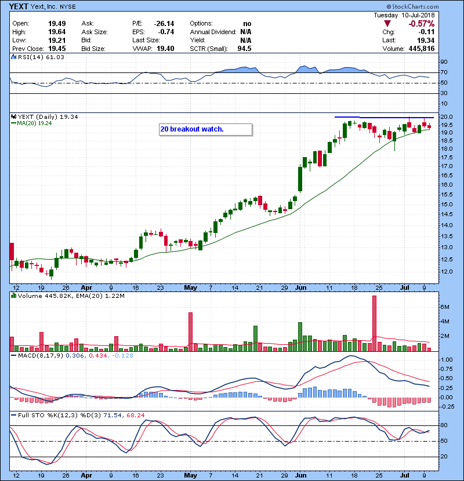Viewport: 464px width, 481px height.
Task: Click the MACD axis label 1.00
Action: (x=447, y=360)
